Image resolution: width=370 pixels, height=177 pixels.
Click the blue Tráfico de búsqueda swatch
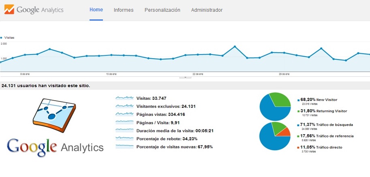pyautogui.click(x=299, y=125)
